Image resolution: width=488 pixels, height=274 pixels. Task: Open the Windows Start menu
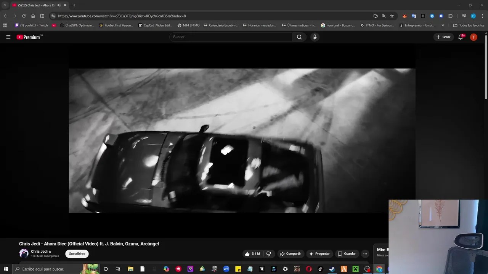pos(6,269)
